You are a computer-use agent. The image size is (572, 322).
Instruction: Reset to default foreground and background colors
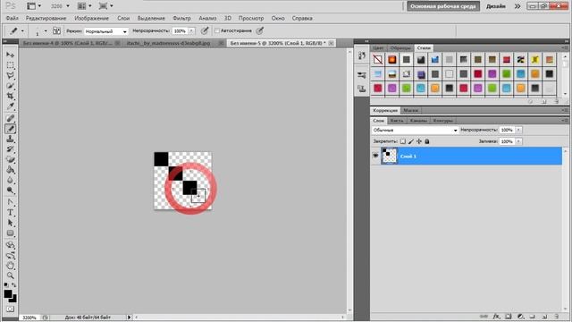(x=6, y=284)
